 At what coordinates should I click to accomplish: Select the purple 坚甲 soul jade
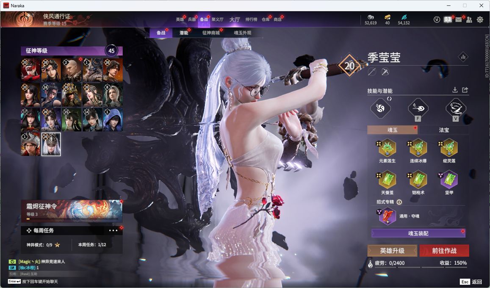coord(449,180)
